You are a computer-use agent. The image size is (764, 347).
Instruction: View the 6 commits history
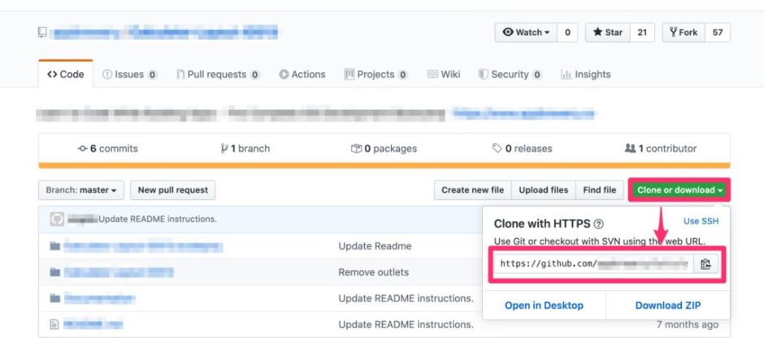pyautogui.click(x=107, y=149)
